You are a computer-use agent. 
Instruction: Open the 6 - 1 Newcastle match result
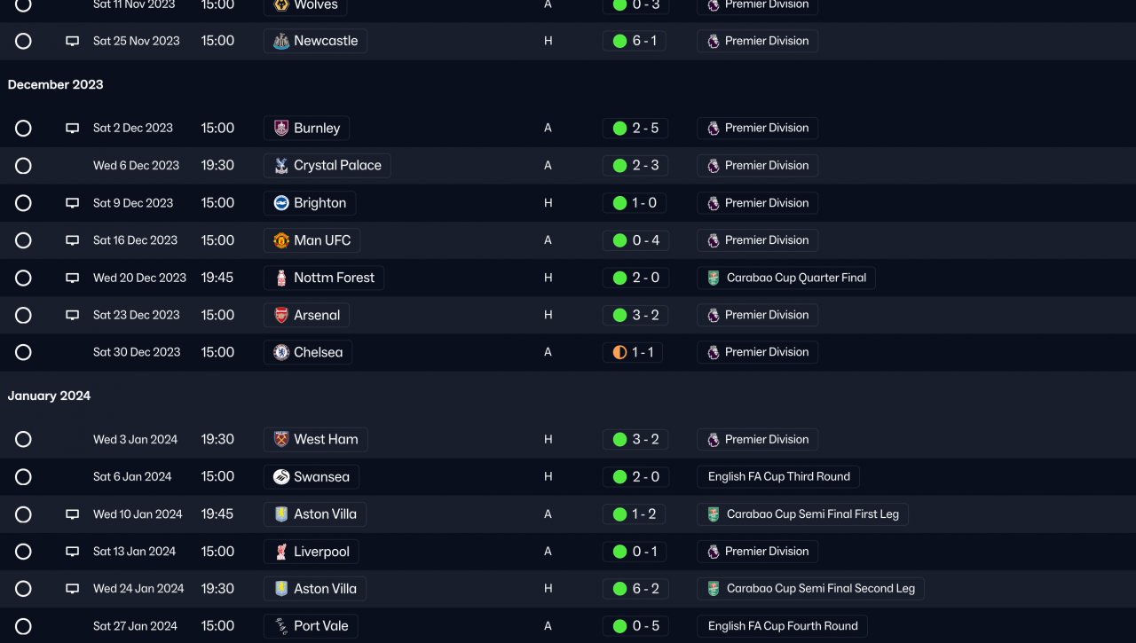point(643,41)
